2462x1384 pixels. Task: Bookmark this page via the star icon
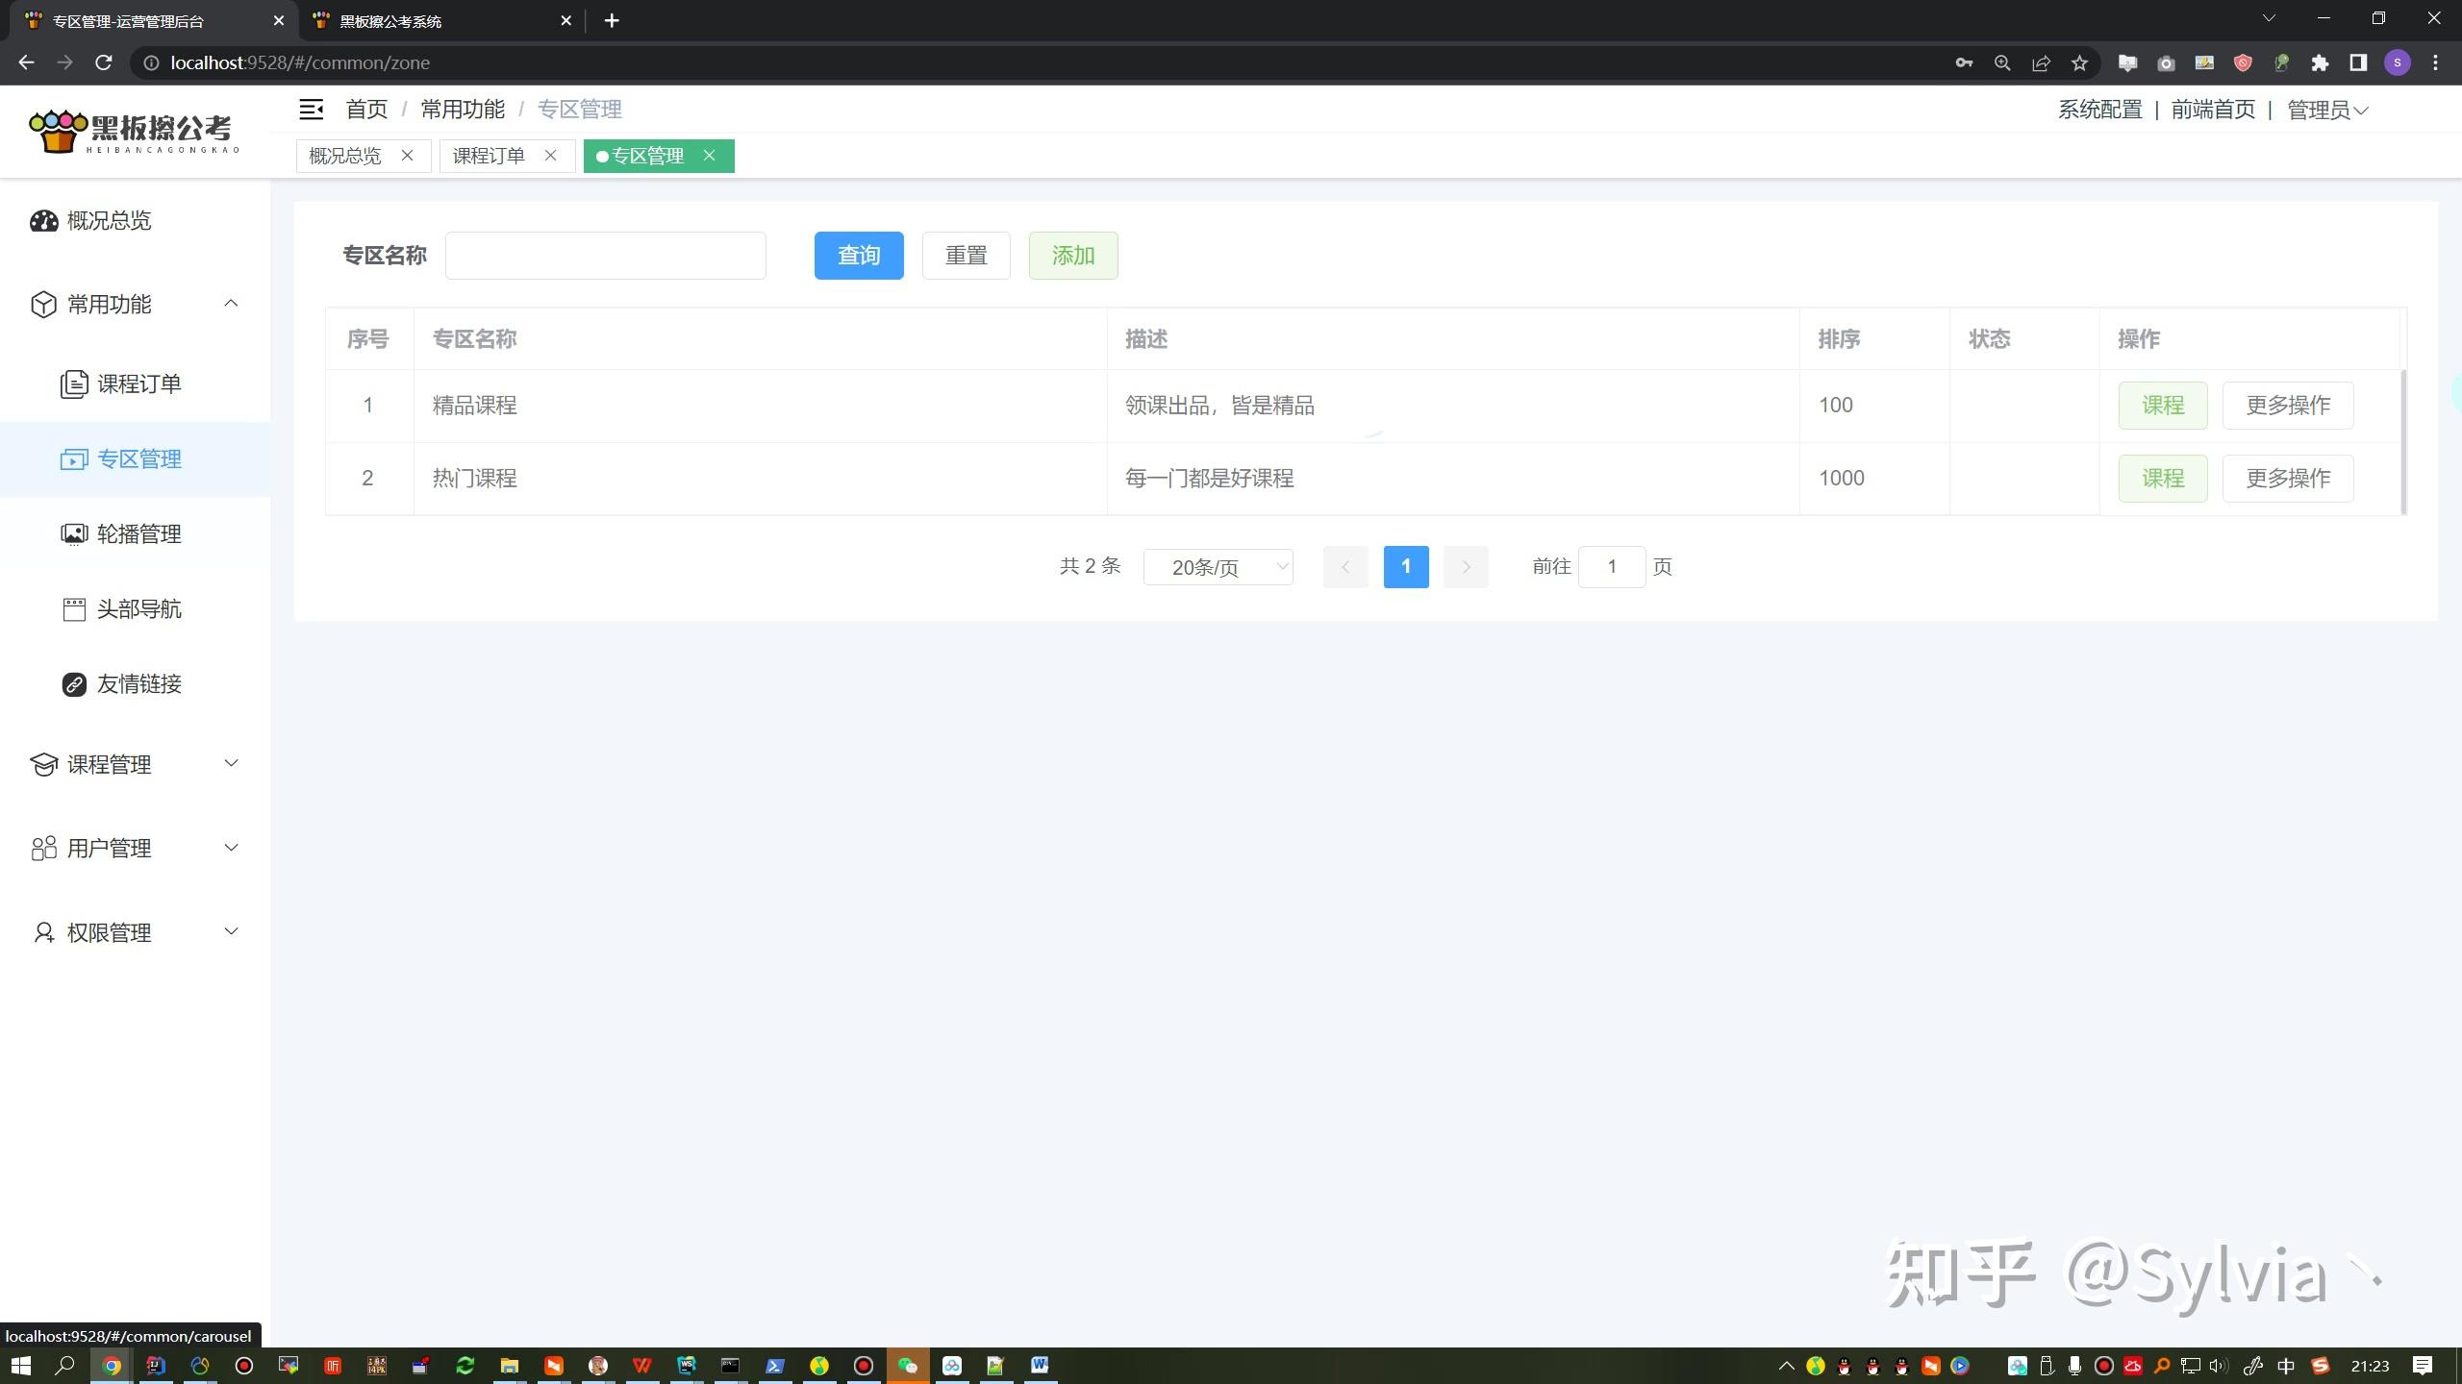coord(2077,62)
